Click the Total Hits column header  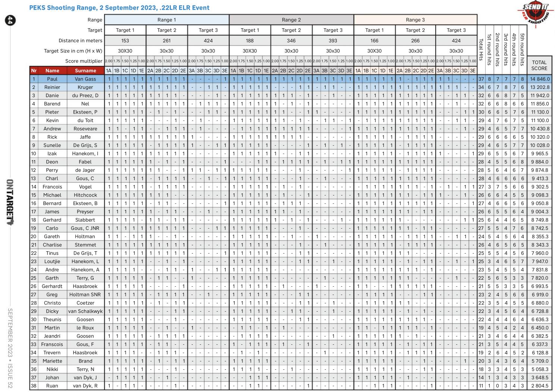click(481, 51)
